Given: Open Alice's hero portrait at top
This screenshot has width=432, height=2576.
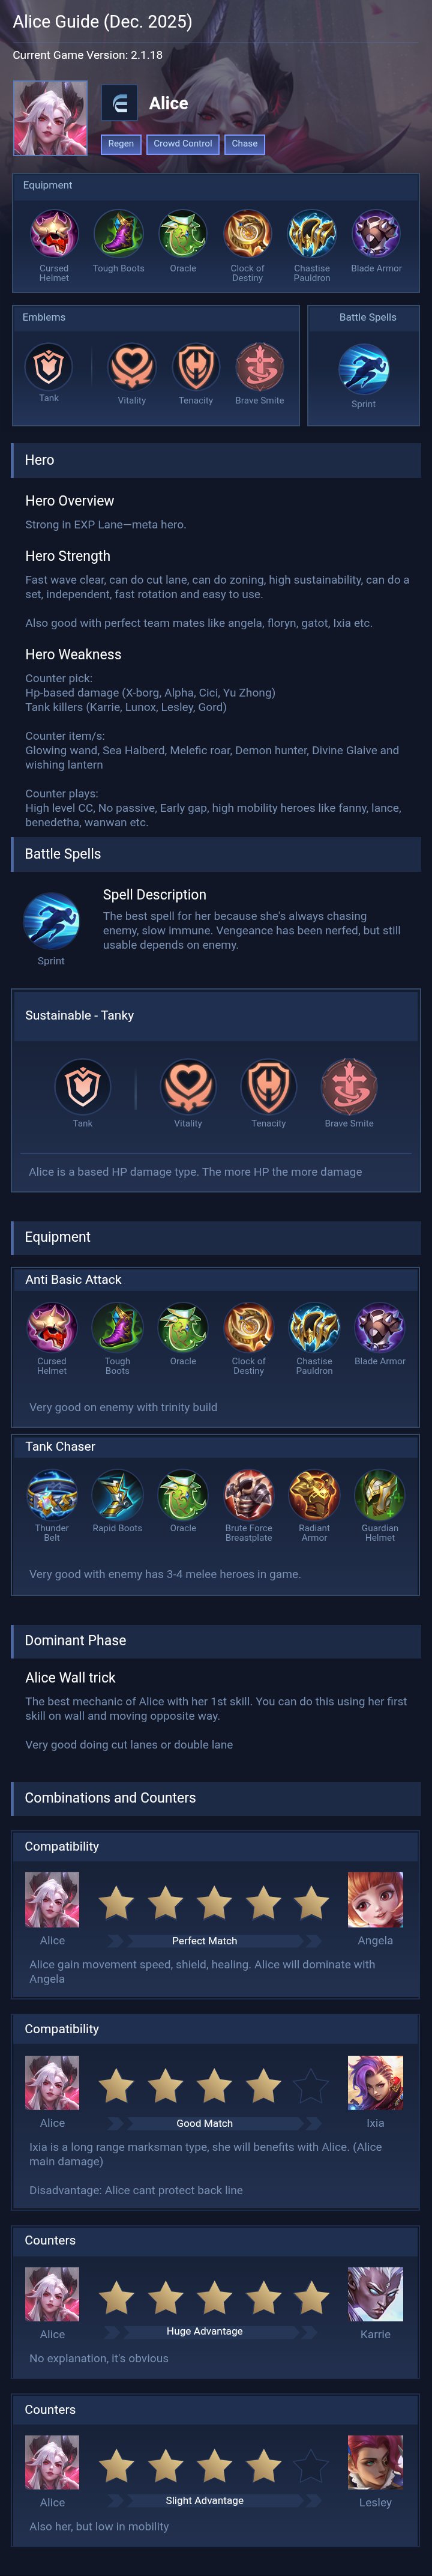Looking at the screenshot, I should click(50, 118).
